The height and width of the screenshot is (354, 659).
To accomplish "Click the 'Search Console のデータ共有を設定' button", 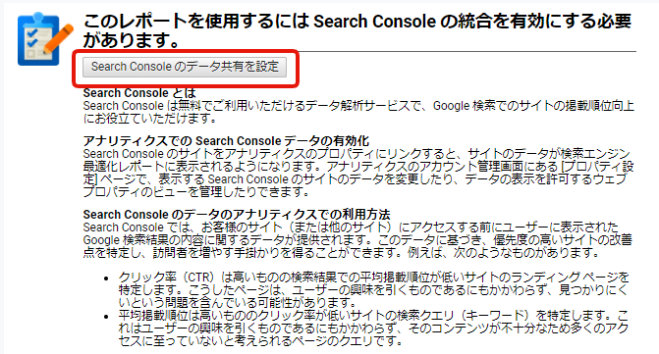I will pyautogui.click(x=185, y=67).
